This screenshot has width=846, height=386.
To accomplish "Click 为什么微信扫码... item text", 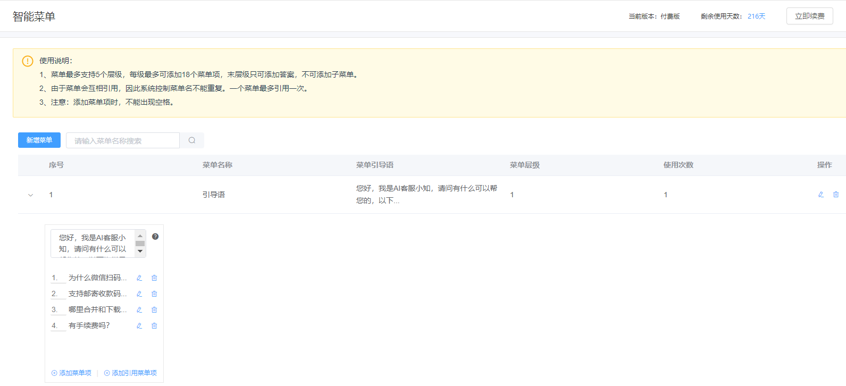I will 98,278.
